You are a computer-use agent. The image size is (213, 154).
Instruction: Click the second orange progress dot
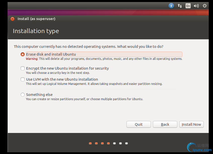(96, 143)
